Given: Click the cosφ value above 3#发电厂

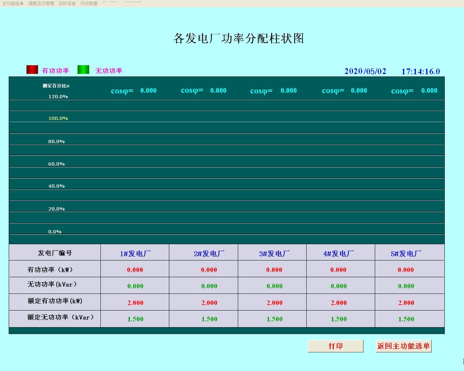Looking at the screenshot, I should [289, 91].
